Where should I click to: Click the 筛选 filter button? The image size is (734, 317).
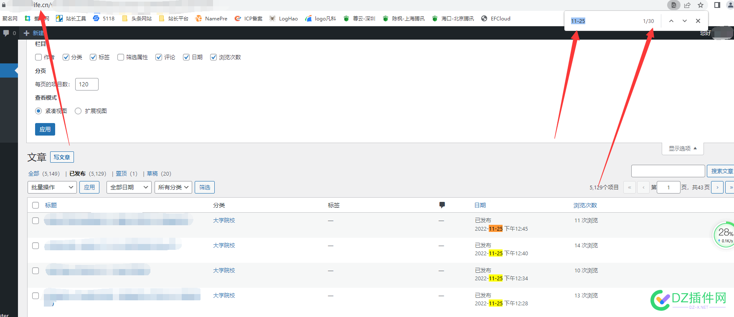(x=205, y=187)
